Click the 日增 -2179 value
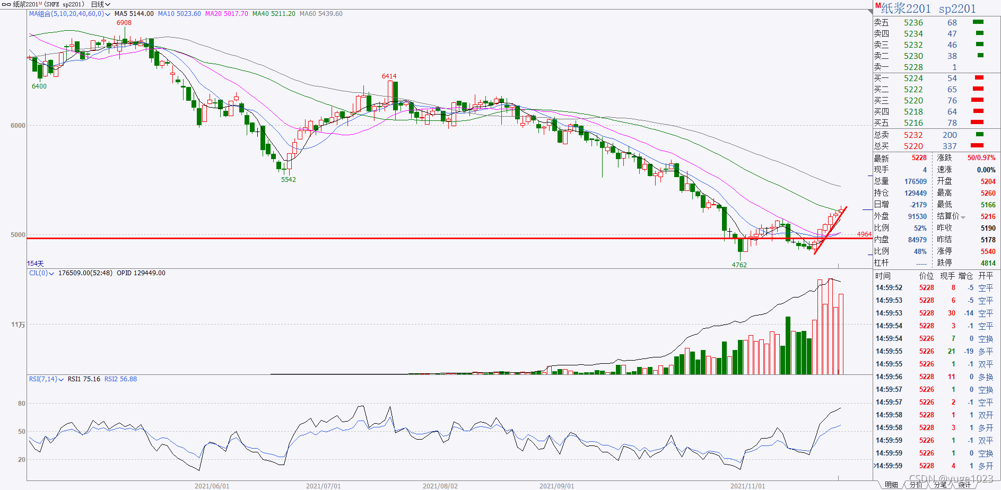This screenshot has width=1001, height=490. click(x=918, y=205)
